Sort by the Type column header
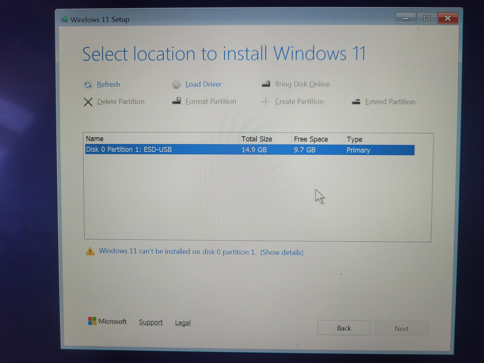 click(379, 139)
